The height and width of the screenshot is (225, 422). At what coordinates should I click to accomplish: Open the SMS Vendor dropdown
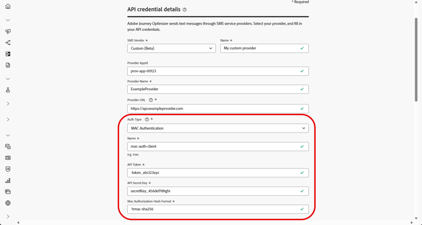tap(171, 48)
